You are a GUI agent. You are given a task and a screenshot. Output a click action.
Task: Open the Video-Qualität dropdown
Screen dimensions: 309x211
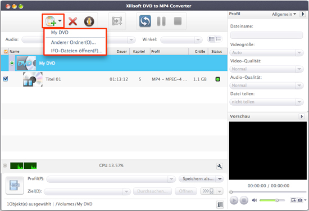[266, 69]
